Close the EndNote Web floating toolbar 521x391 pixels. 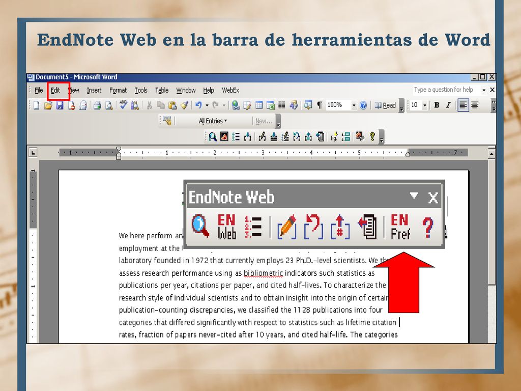tap(433, 198)
